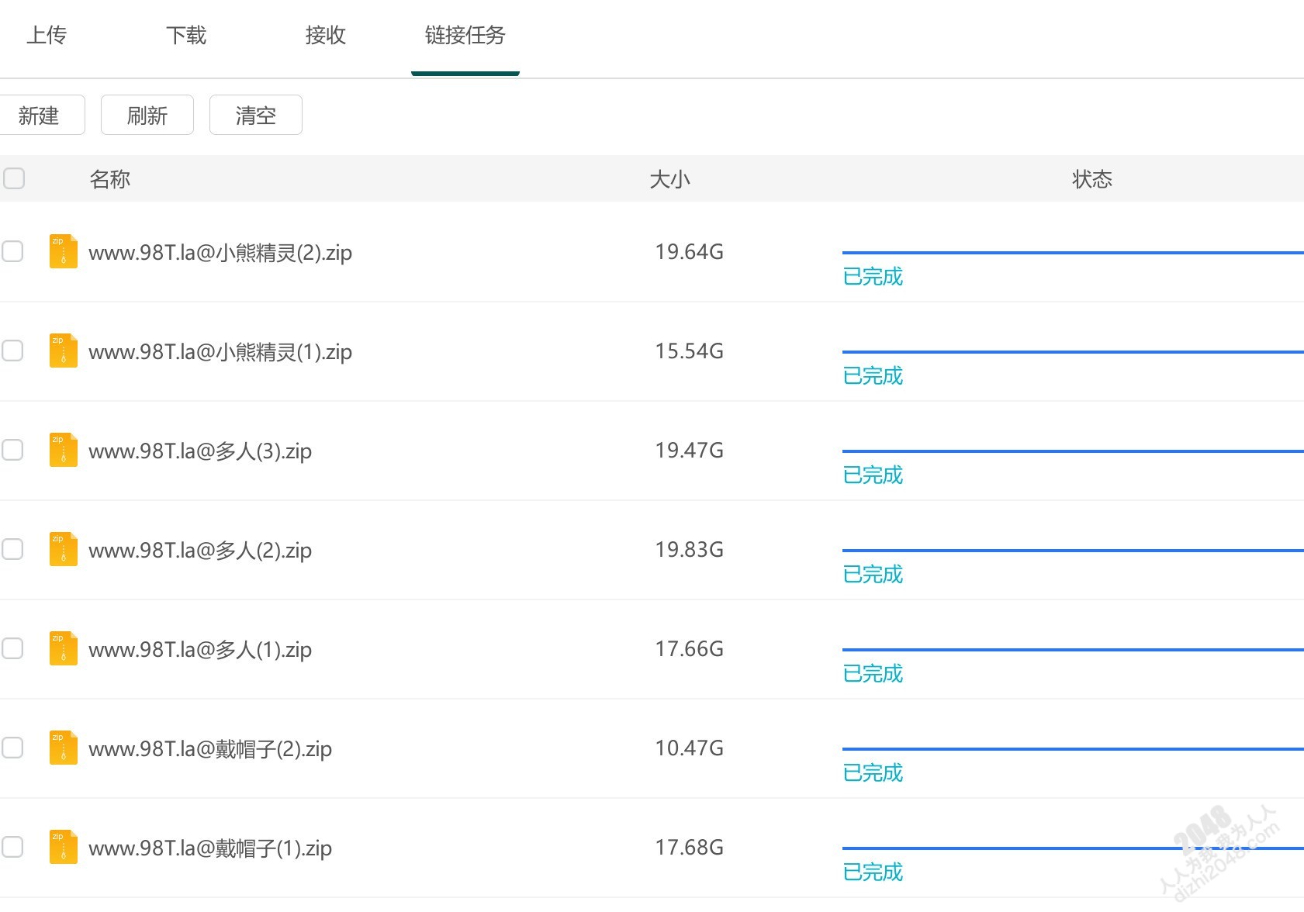Click the 19.64G size value
The height and width of the screenshot is (912, 1304).
point(689,252)
